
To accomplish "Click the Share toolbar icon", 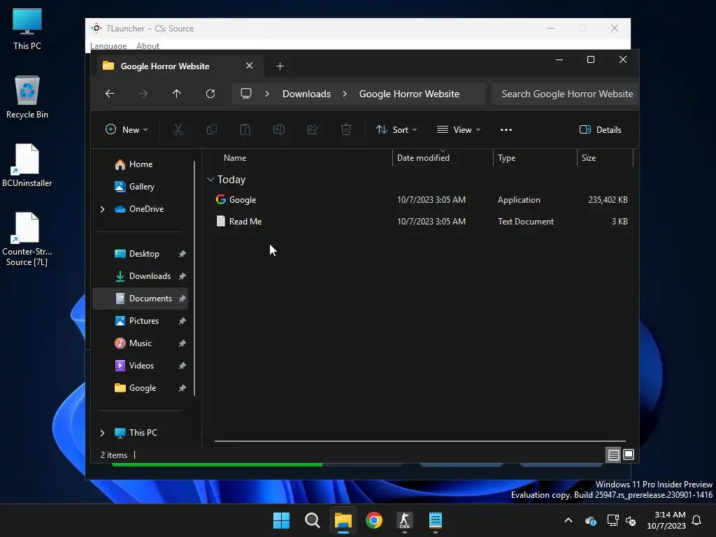I will tap(313, 129).
